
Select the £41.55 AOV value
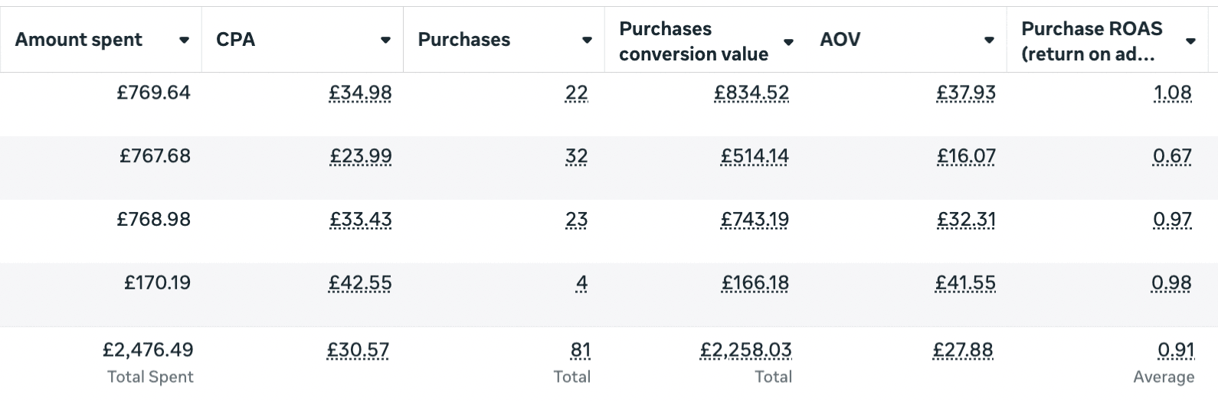pos(965,284)
